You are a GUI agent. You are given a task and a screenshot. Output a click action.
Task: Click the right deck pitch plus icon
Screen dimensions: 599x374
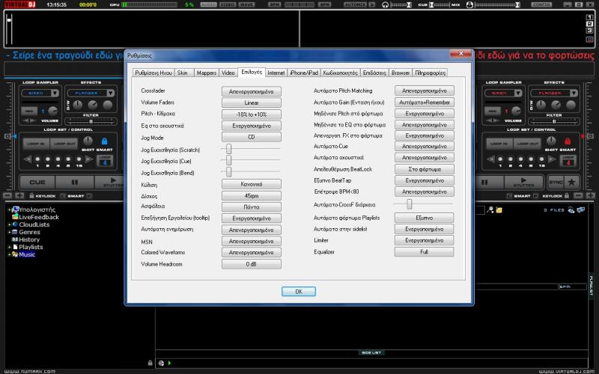591,196
